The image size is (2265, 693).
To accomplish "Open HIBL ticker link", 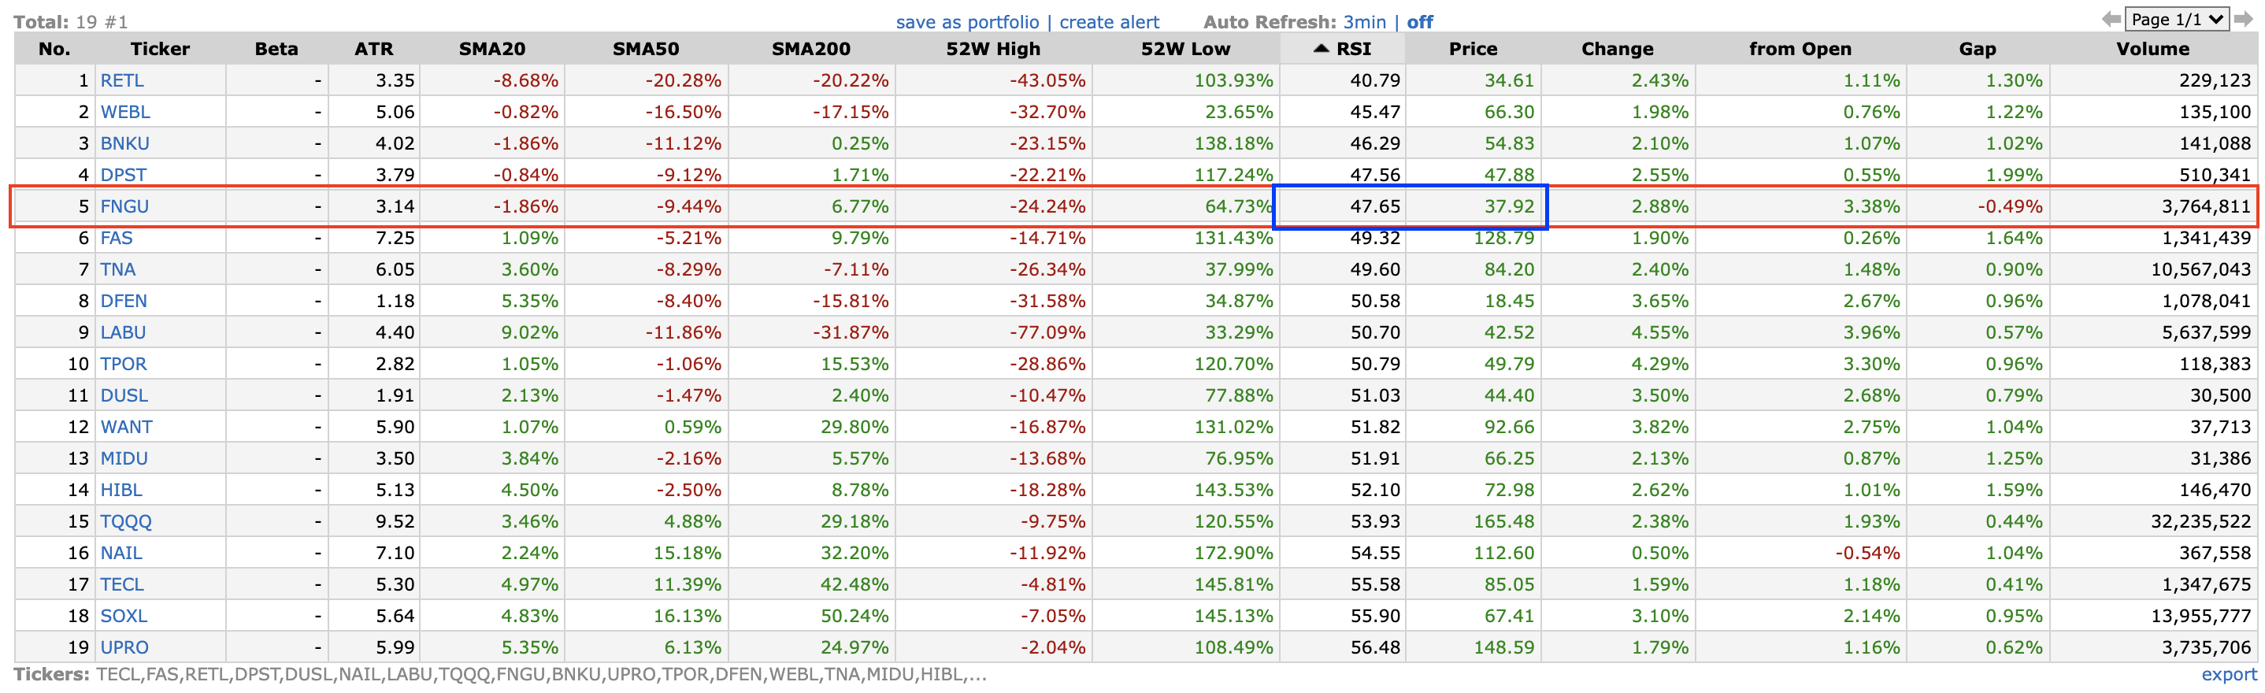I will (x=121, y=490).
